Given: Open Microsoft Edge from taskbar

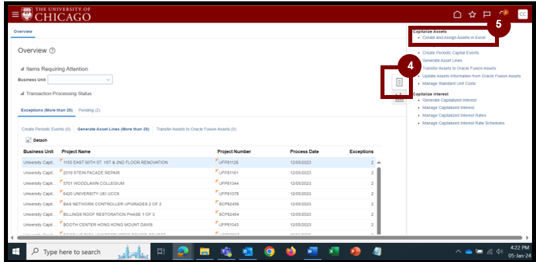Looking at the screenshot, I should [183, 252].
